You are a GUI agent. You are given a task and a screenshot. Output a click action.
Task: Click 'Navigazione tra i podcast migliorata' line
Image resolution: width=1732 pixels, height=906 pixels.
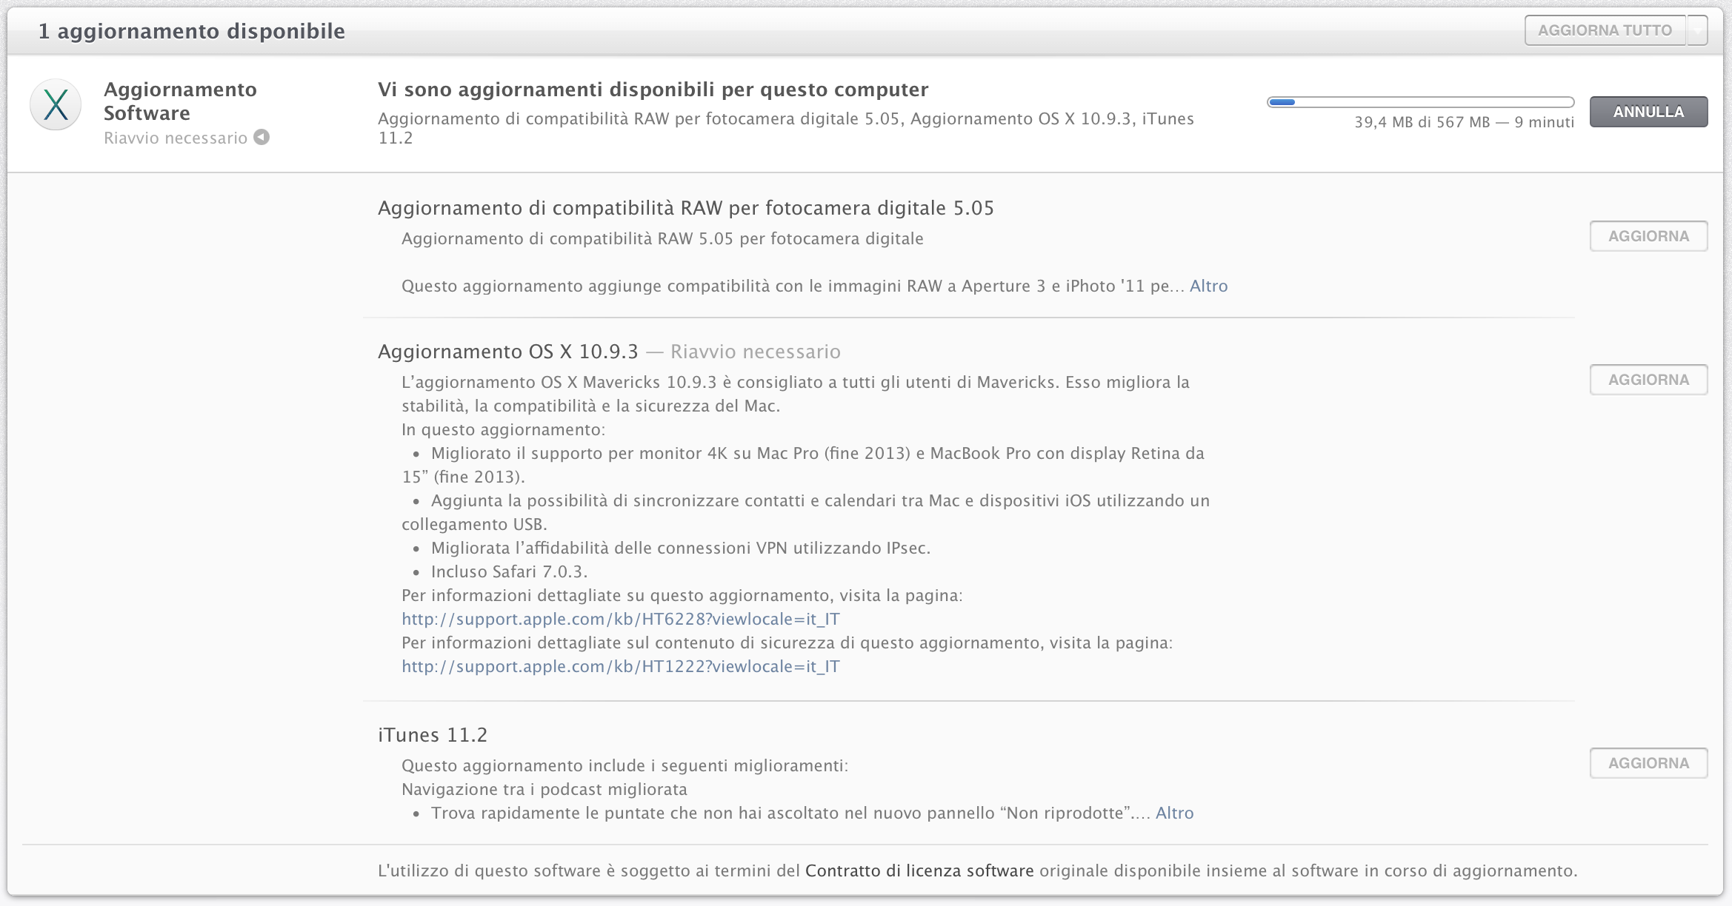pos(544,789)
